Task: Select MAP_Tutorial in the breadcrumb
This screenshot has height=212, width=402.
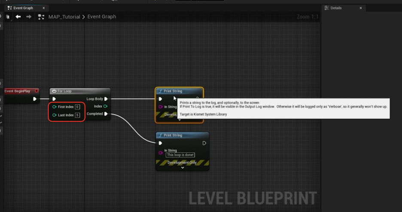Action: (64, 17)
